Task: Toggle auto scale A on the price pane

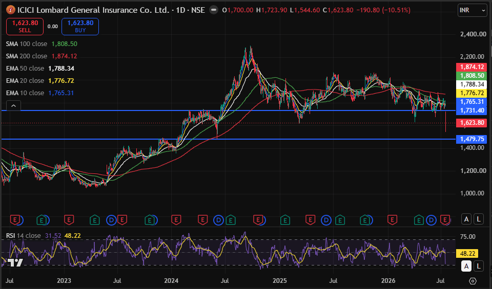Action: tap(466, 219)
